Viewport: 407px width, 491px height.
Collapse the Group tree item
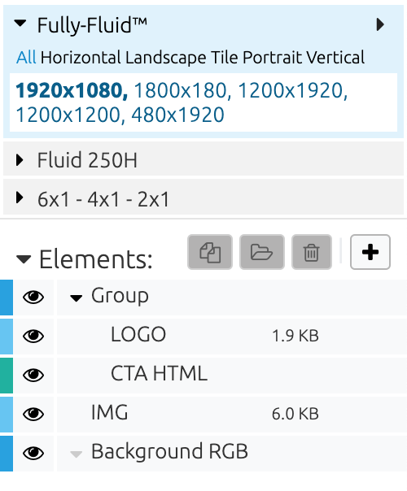pos(77,298)
